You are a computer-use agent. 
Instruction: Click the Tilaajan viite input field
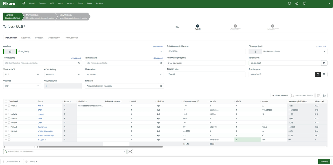tap(206, 74)
